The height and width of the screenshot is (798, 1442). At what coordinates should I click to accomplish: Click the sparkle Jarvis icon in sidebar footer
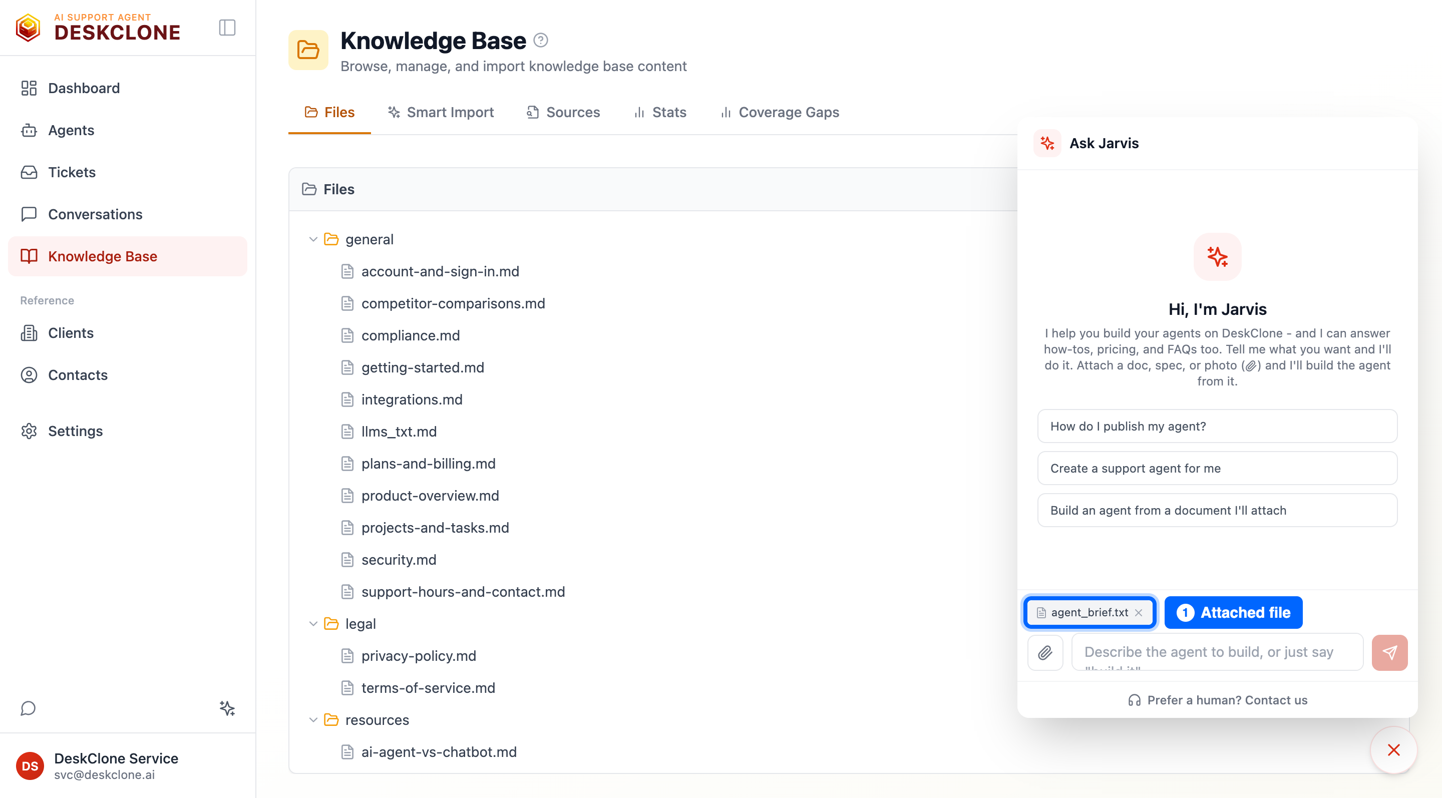pos(227,708)
